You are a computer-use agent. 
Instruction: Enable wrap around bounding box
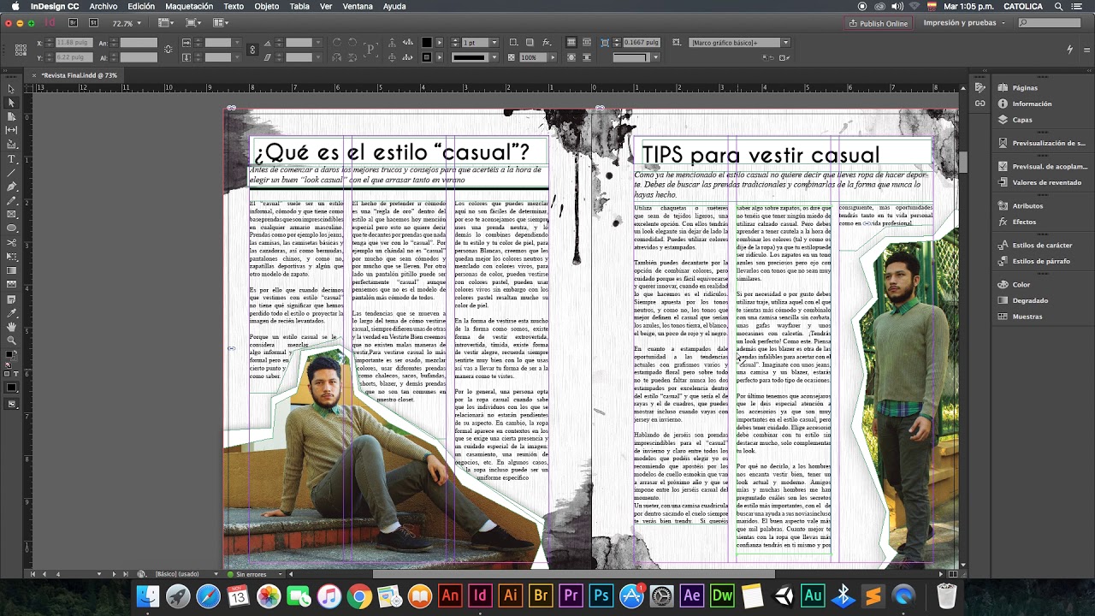[588, 42]
